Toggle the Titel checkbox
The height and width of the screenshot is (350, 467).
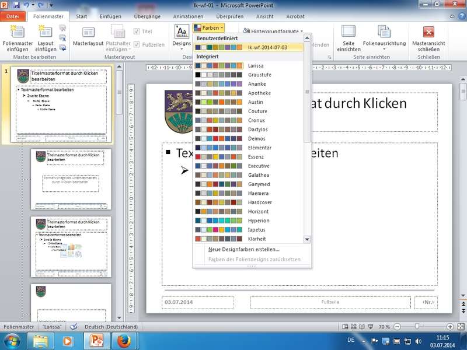(137, 32)
